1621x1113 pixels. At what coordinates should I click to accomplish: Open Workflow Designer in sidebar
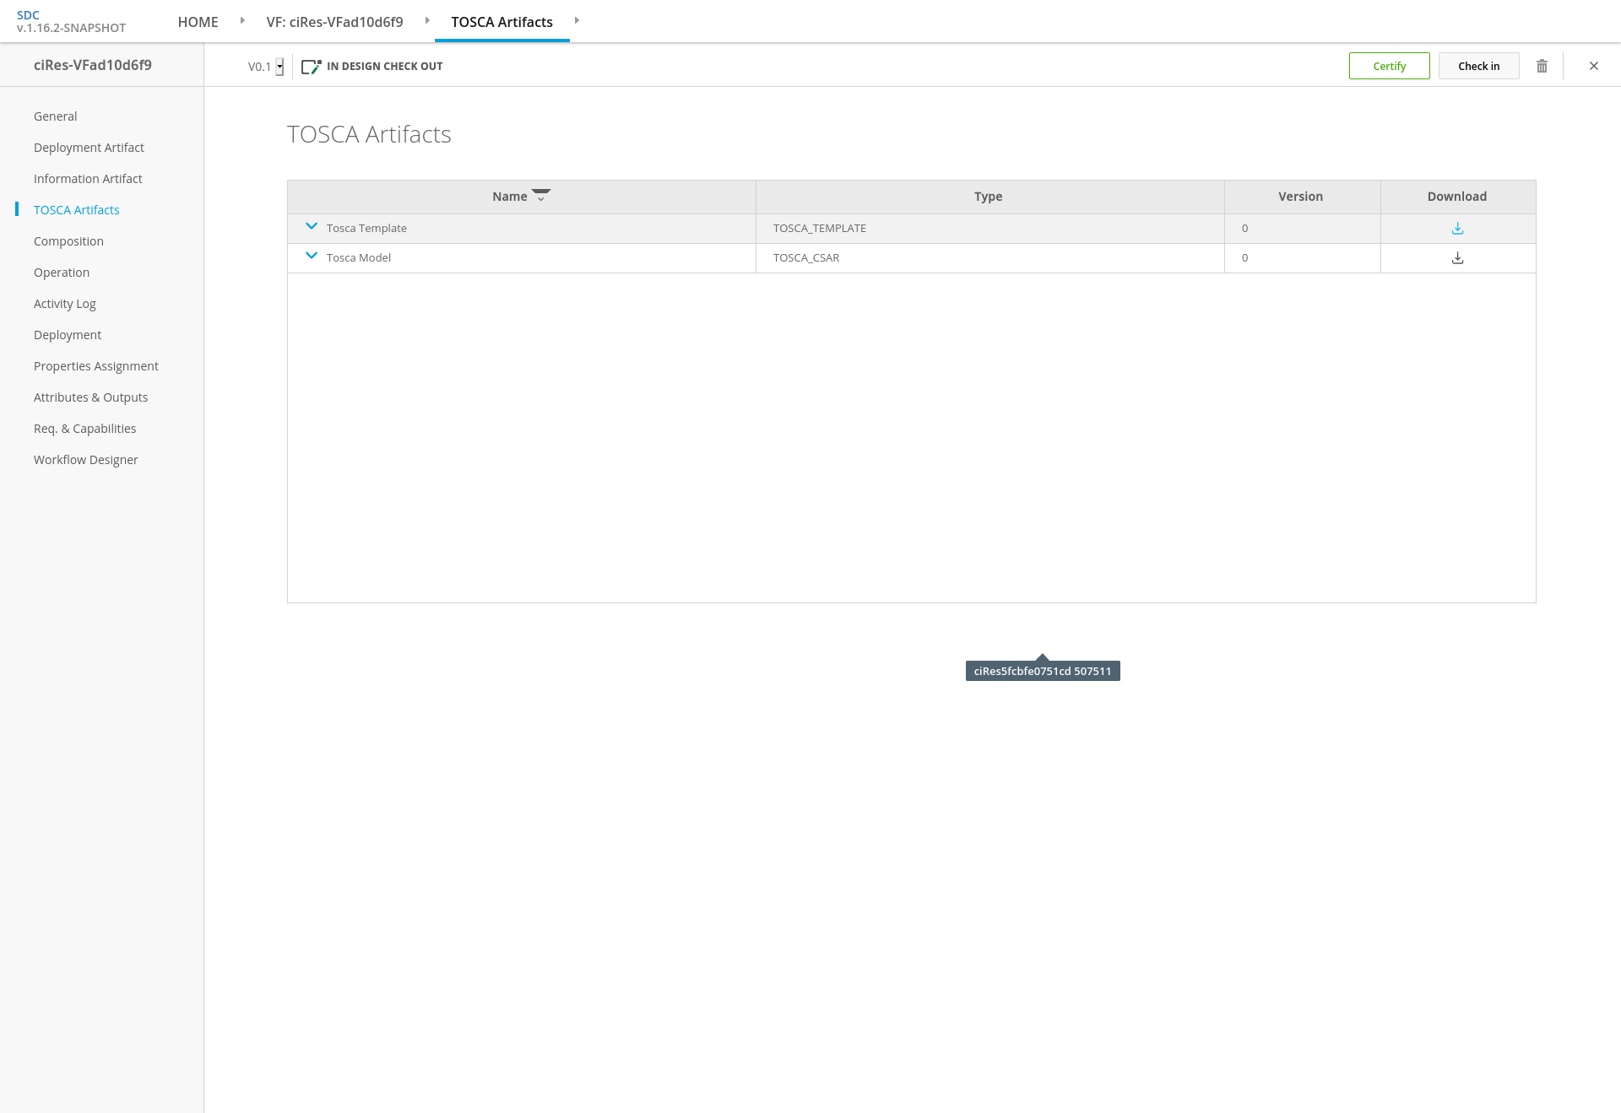click(85, 460)
